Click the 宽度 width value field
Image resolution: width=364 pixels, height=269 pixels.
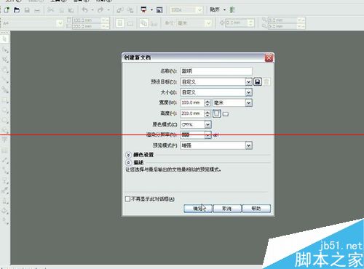(192, 103)
